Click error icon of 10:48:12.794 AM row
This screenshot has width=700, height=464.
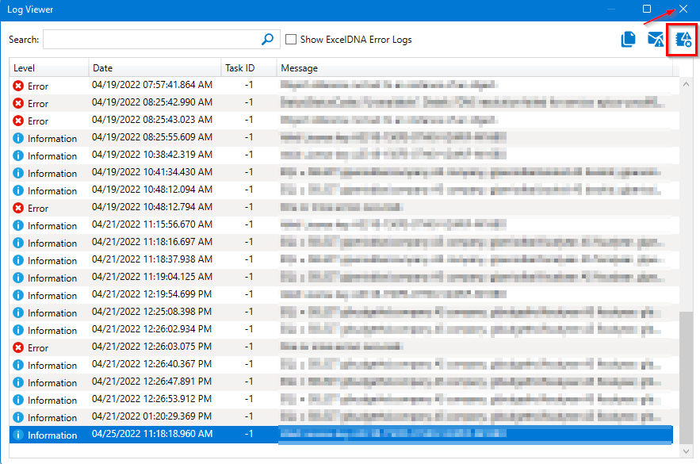pyautogui.click(x=18, y=208)
